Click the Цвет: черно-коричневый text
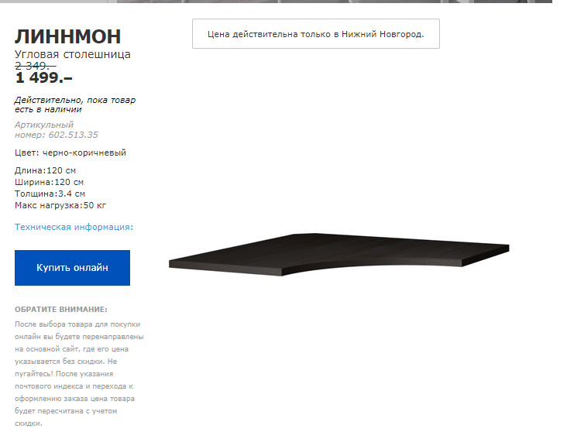567x432 pixels. tap(70, 153)
